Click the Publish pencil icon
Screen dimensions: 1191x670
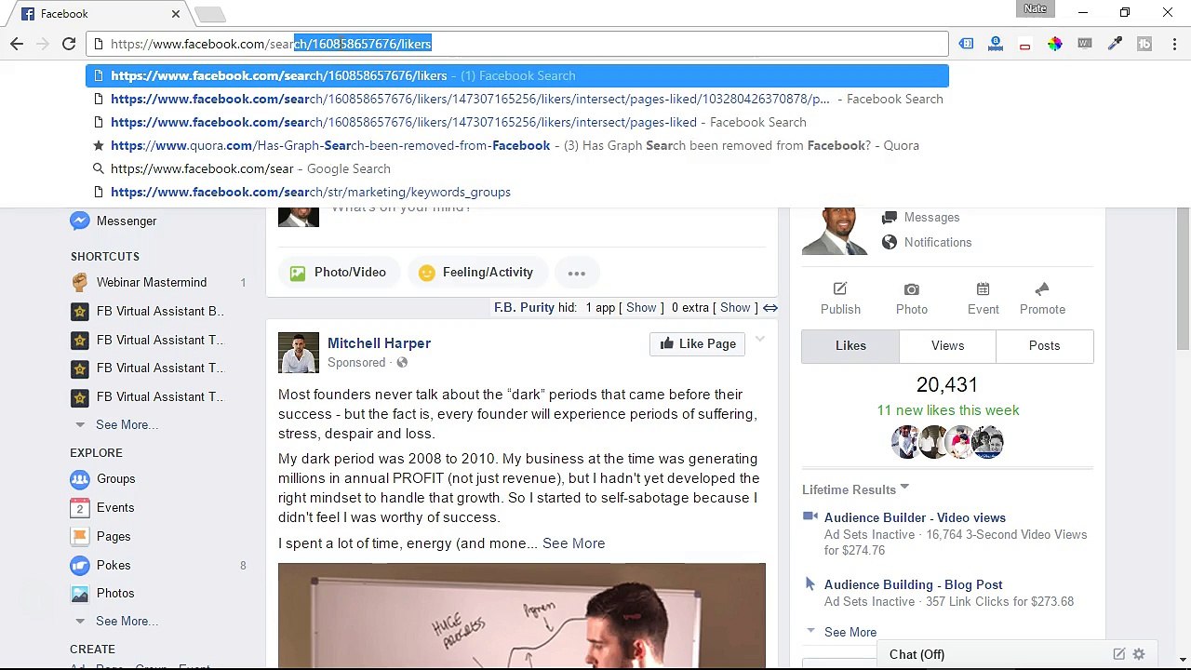tap(840, 289)
